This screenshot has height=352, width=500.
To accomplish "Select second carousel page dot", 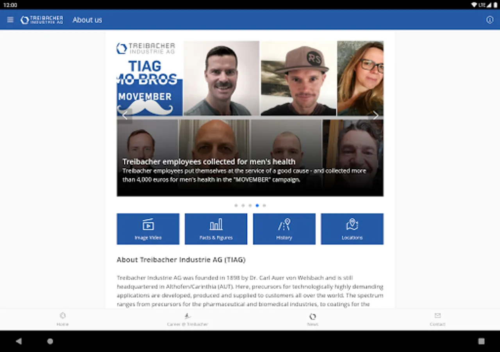I will click(x=243, y=205).
